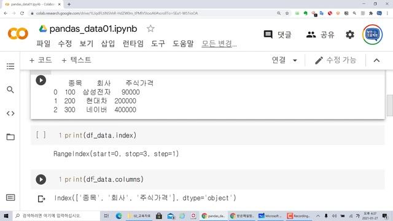Open the 도움말 menu

coord(183,44)
